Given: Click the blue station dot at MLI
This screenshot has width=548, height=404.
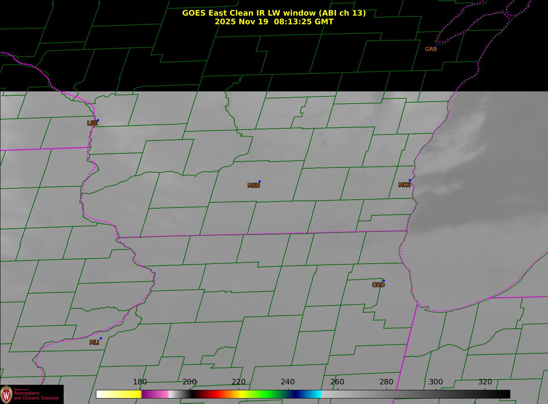Looking at the screenshot, I should pyautogui.click(x=101, y=338).
